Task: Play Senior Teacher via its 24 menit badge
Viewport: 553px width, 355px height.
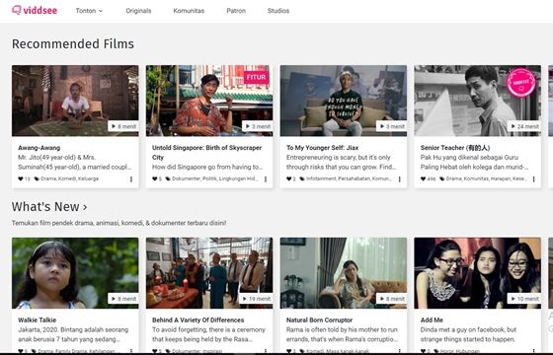Action: click(524, 126)
